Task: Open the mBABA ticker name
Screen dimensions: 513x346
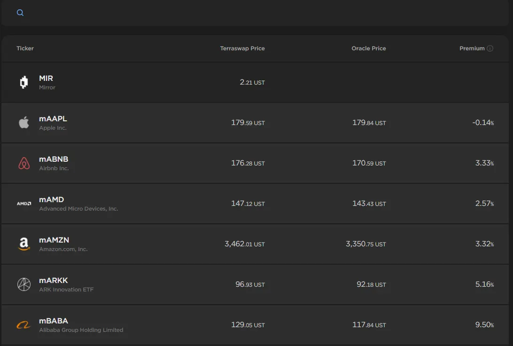Action: 54,321
